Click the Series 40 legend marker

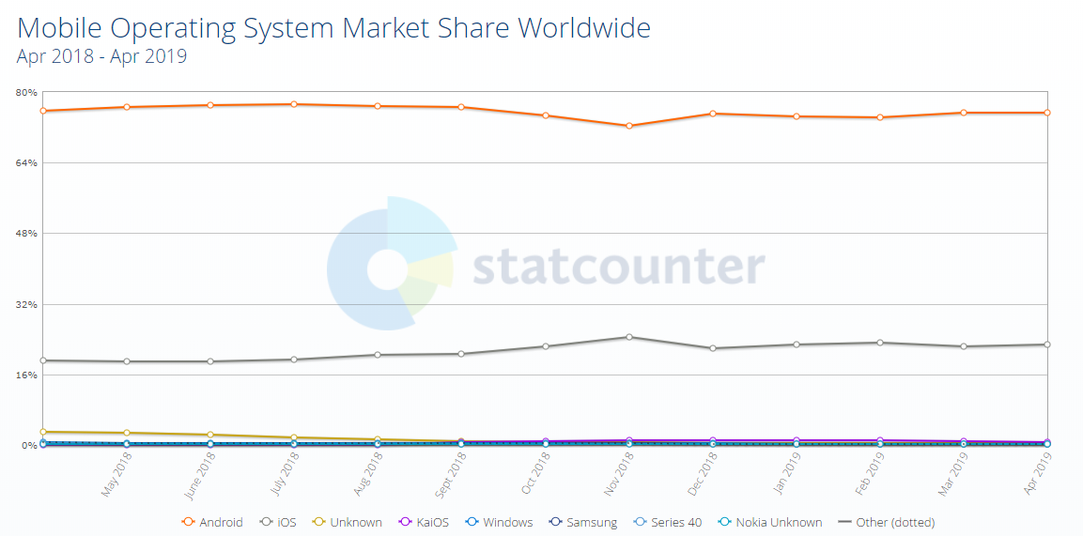[x=640, y=522]
